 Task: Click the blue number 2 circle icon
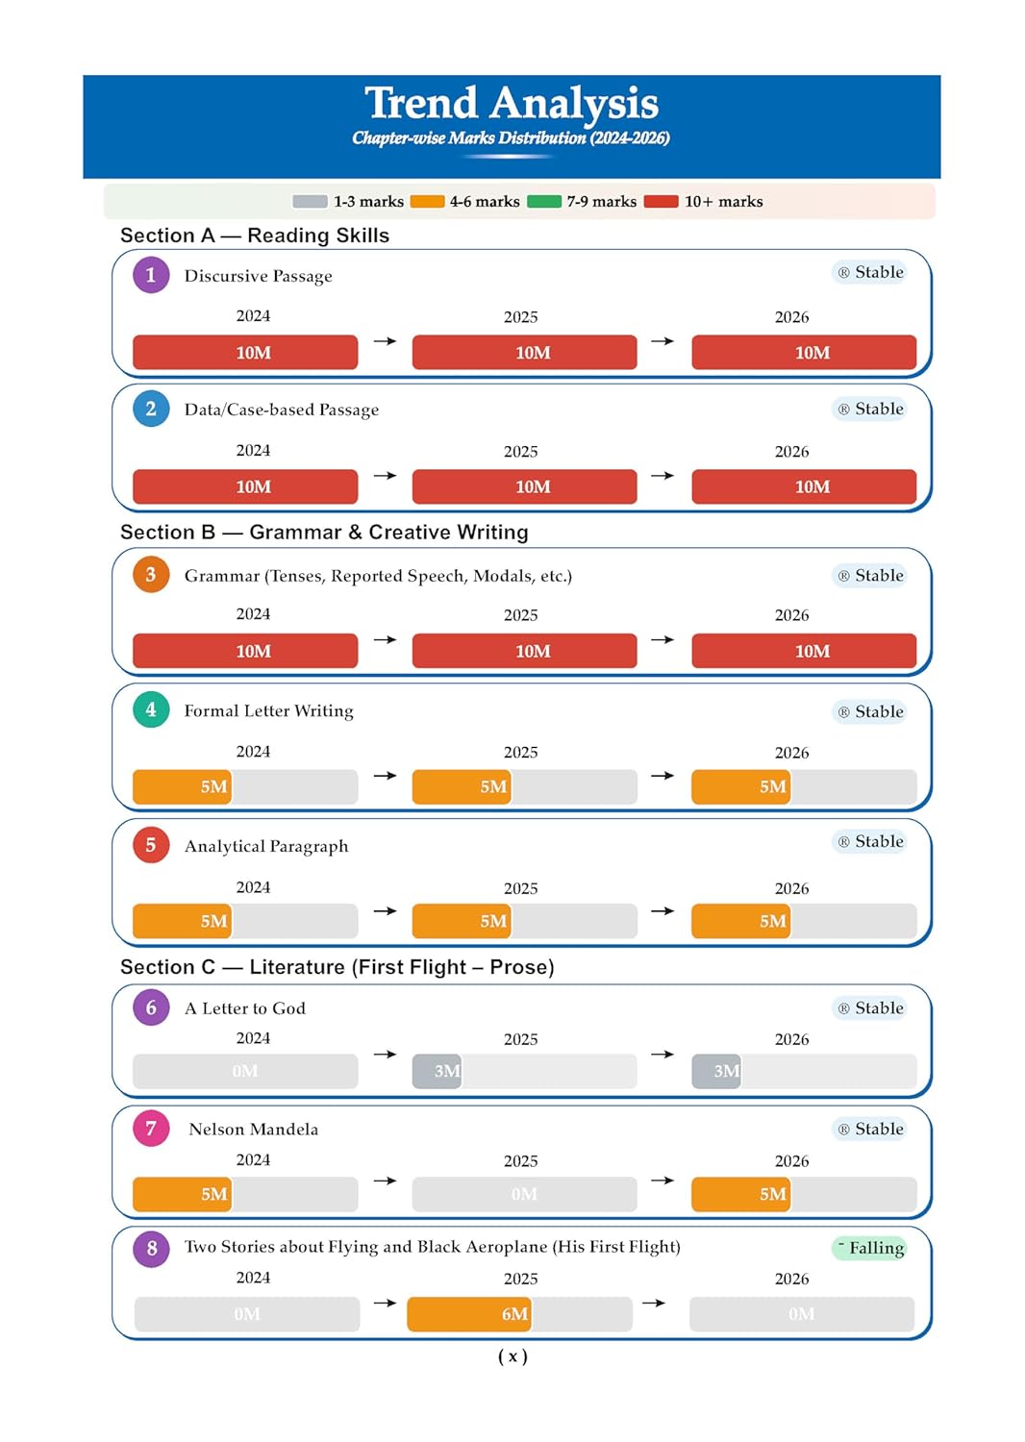(151, 409)
